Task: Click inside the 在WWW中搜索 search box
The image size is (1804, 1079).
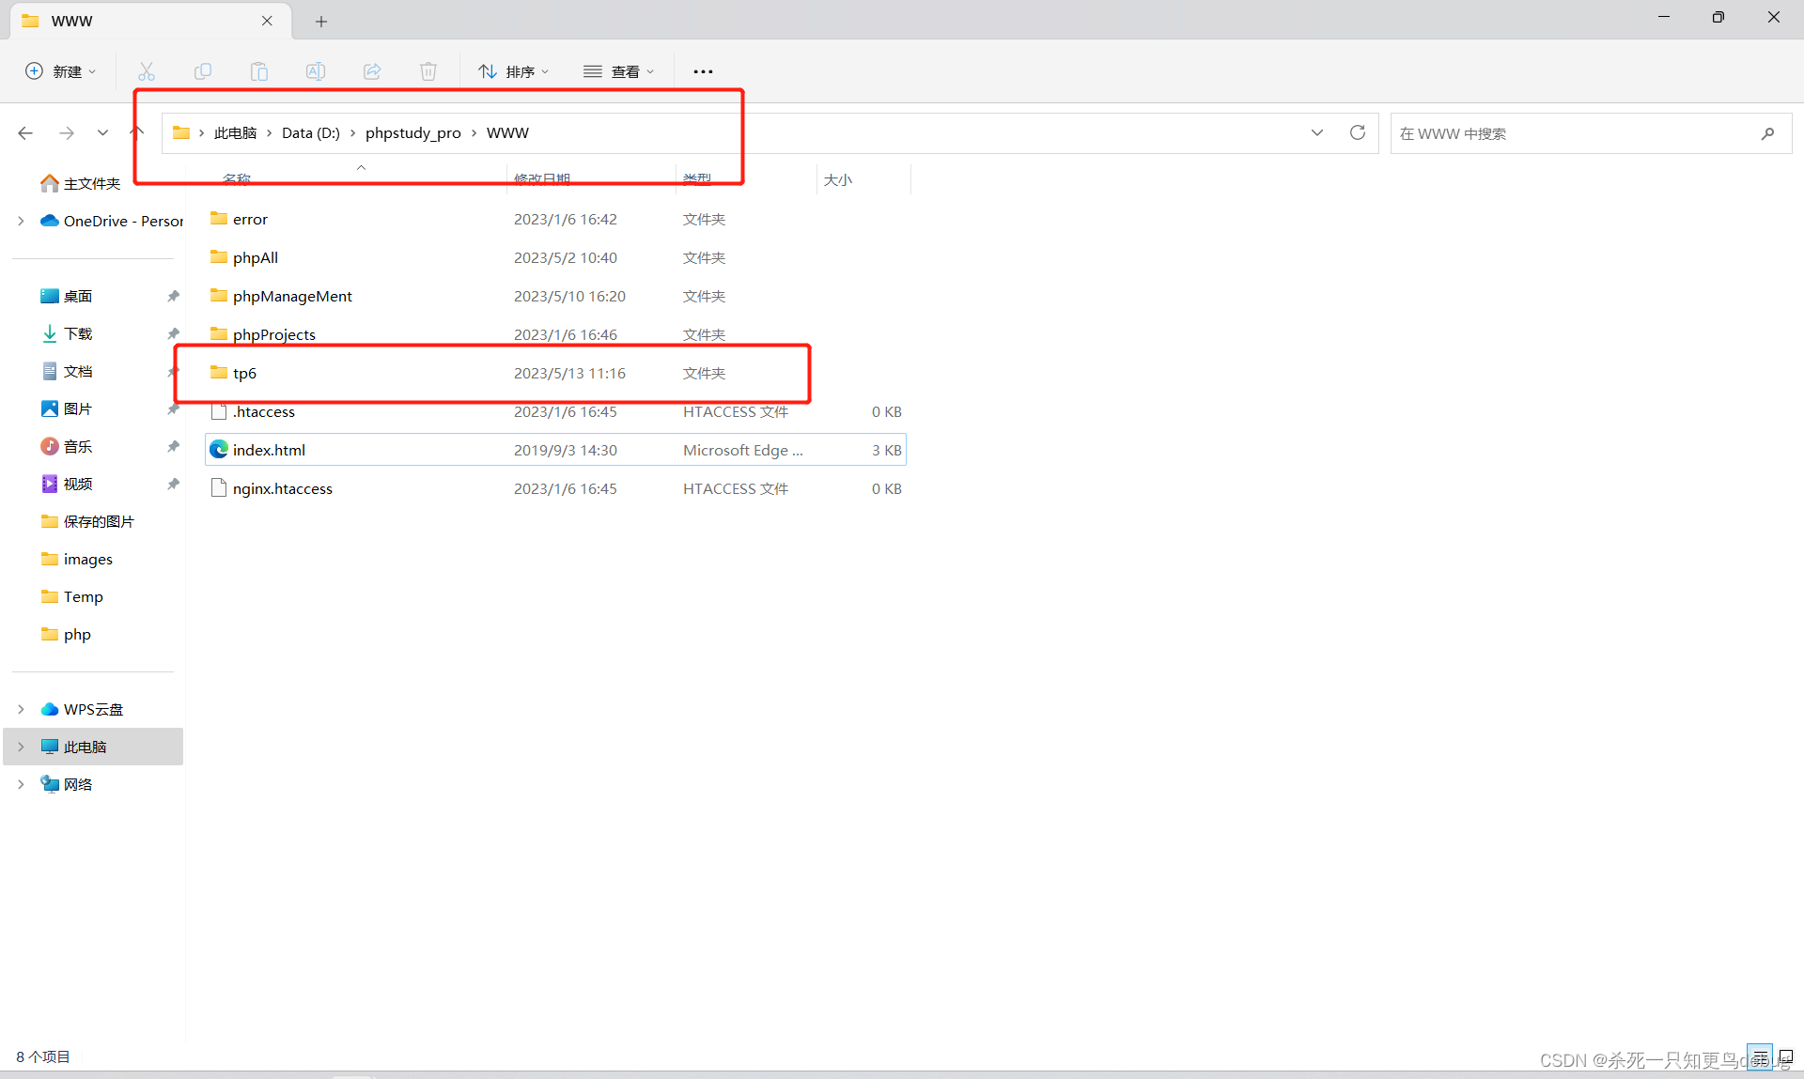Action: point(1550,133)
